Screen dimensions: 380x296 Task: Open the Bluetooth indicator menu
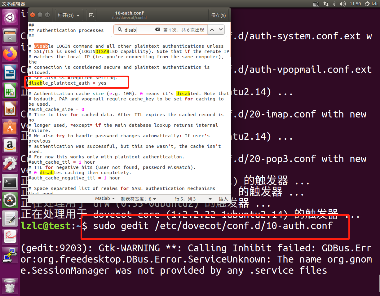tap(334, 4)
